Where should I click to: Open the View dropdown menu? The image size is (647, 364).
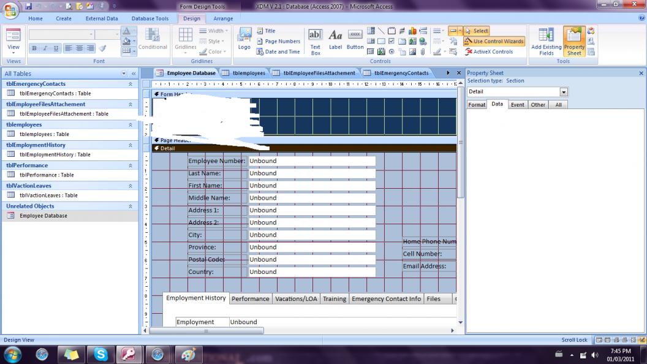click(x=13, y=51)
